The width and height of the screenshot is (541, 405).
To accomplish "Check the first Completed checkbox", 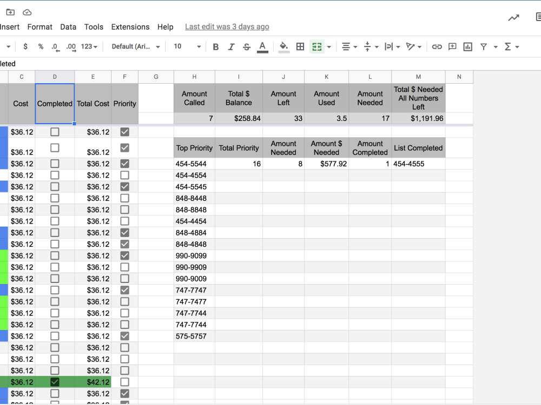I will (x=55, y=131).
